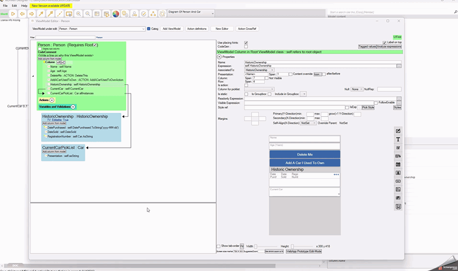This screenshot has height=271, width=458.
Task: Adjust the Width slider handle
Action: pyautogui.click(x=255, y=246)
